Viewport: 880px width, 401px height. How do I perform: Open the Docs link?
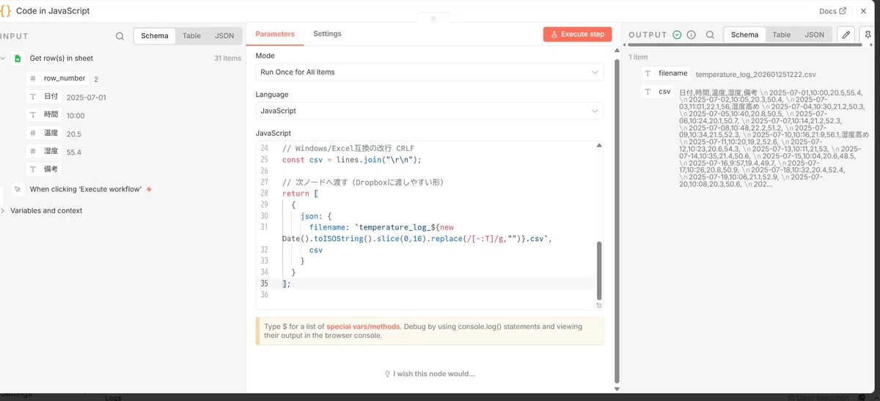tap(832, 11)
